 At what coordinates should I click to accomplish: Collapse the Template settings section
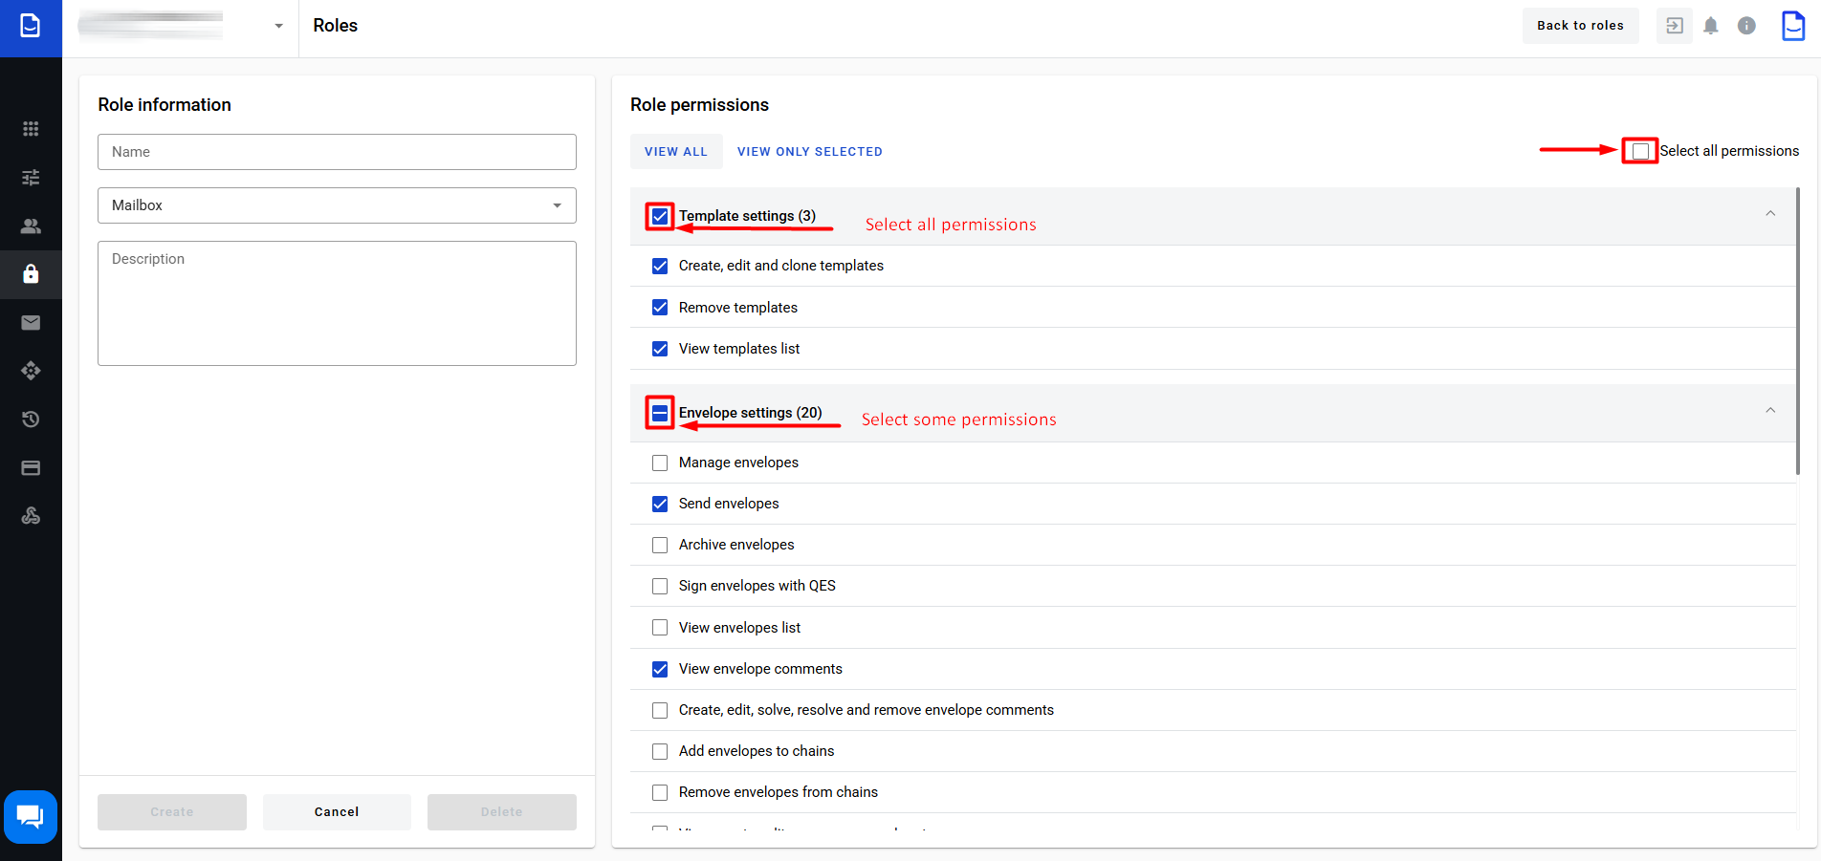pos(1770,214)
